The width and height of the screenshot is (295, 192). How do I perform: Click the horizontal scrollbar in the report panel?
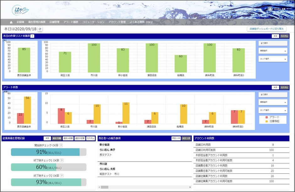coord(105,187)
